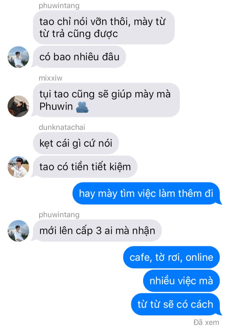
Task: Open phuwintang's avatar beside 'có bao nhiêu đâu'
Action: pos(18,57)
